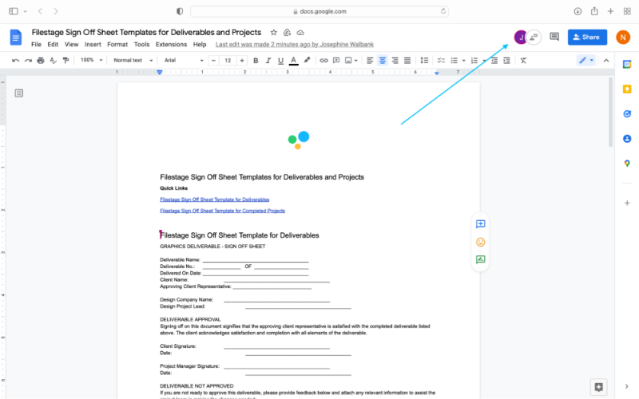Screen dimensions: 639x399
Task: Show the document outline
Action: click(18, 93)
